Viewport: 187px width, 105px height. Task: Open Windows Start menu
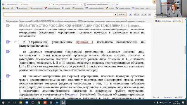(3, 102)
